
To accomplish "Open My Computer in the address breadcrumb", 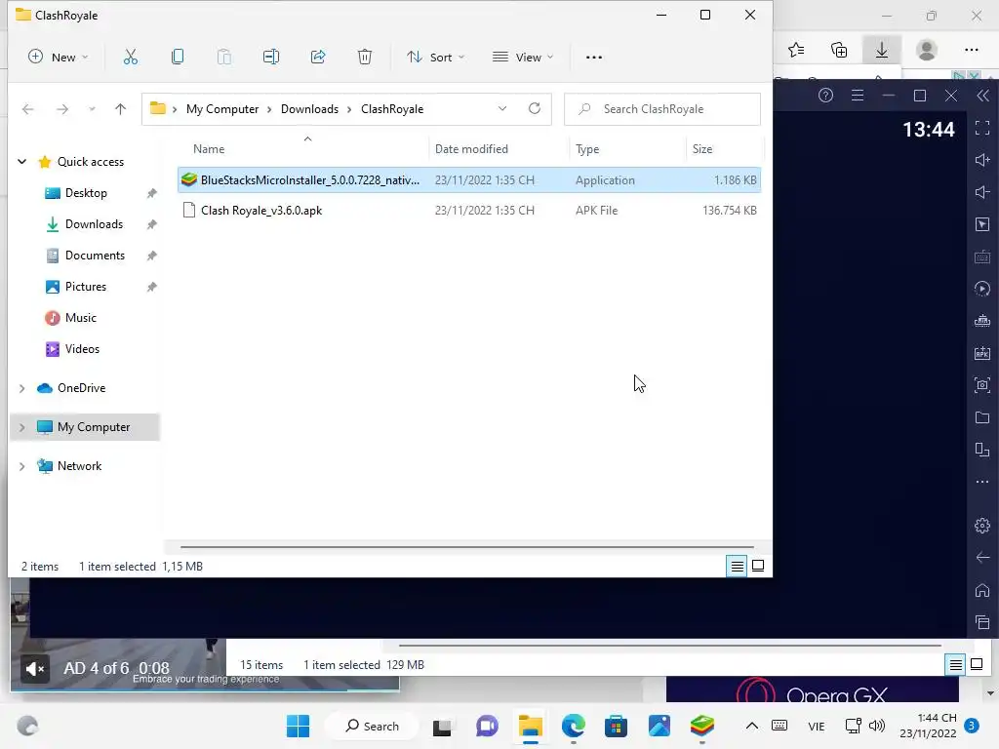I will click(222, 109).
